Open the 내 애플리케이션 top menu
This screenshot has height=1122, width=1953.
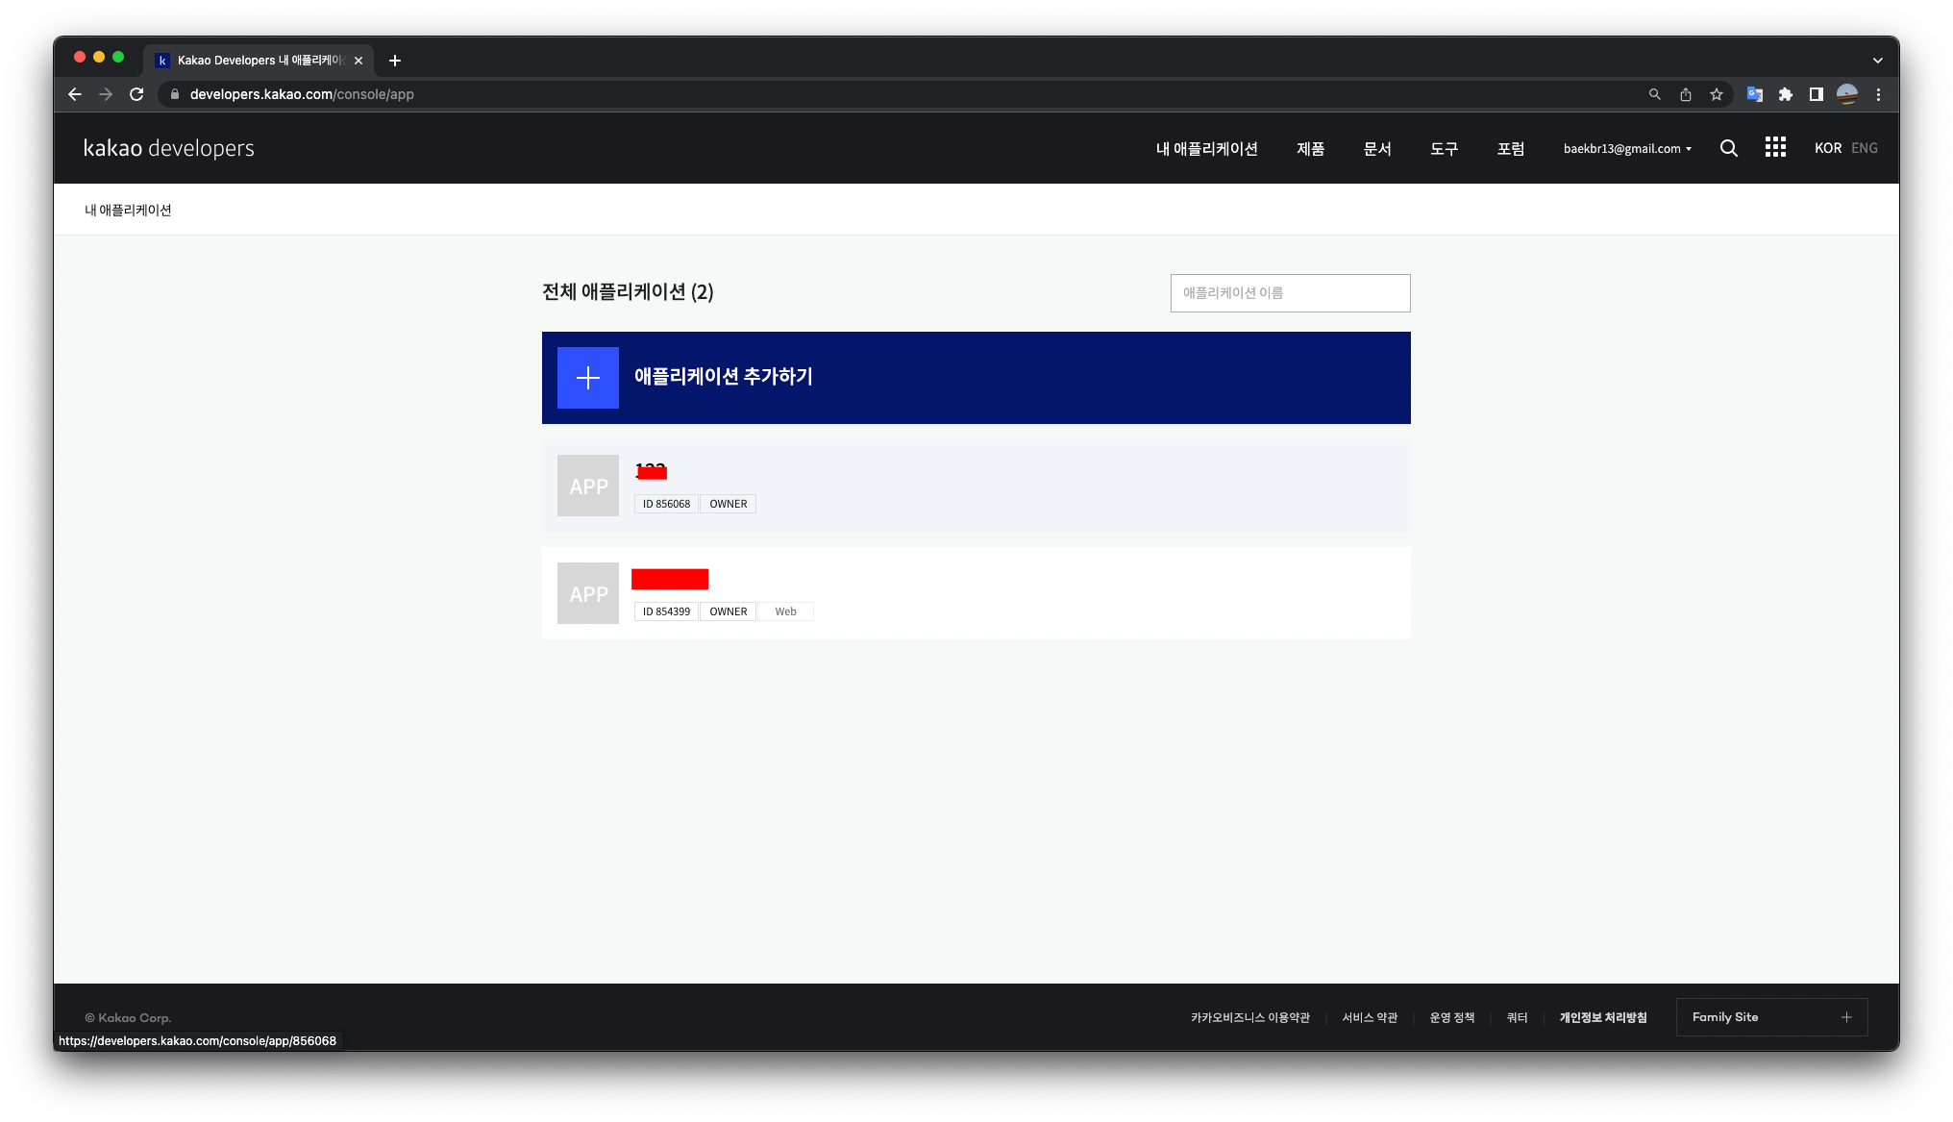click(1206, 149)
